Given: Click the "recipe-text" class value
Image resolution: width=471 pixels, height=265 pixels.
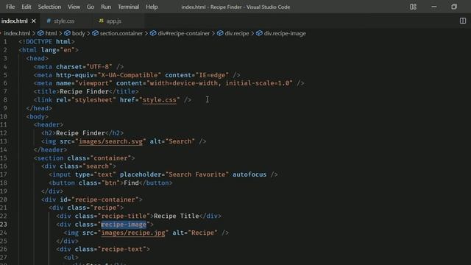Looking at the screenshot, I should pyautogui.click(x=121, y=249).
